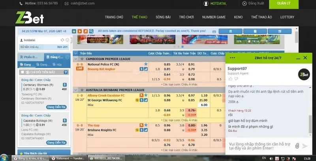316x161 pixels.
Task: Refresh the account balance icon
Action: [x=62, y=40]
